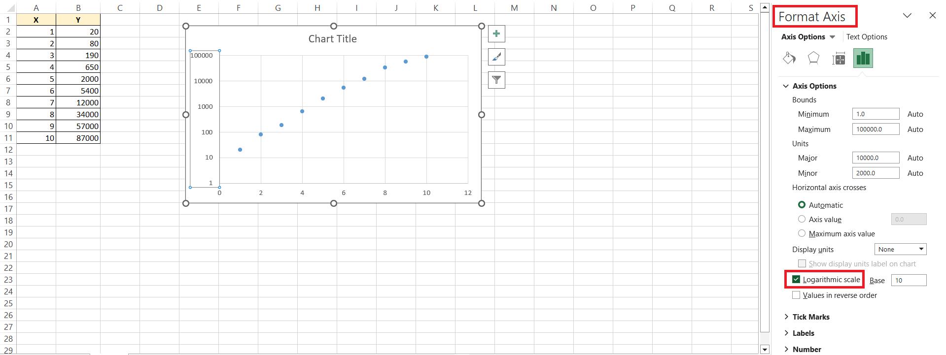Image resolution: width=946 pixels, height=355 pixels.
Task: Click the horizontal axis label 12
Action: (468, 193)
